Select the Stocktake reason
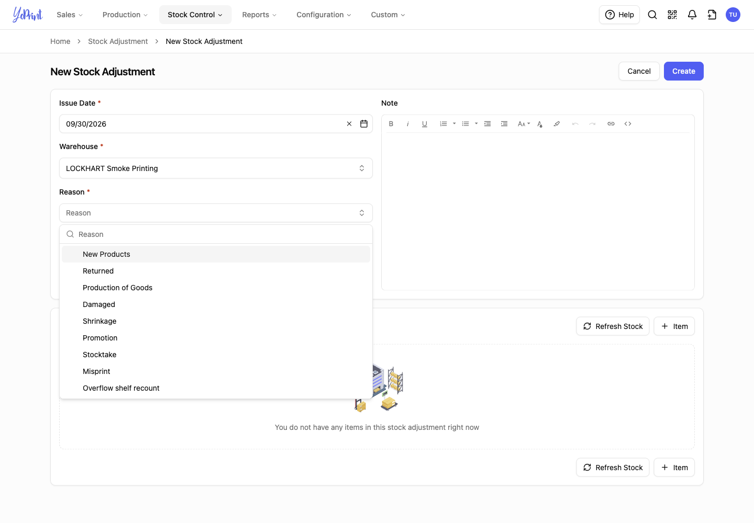This screenshot has width=754, height=523. pyautogui.click(x=216, y=355)
